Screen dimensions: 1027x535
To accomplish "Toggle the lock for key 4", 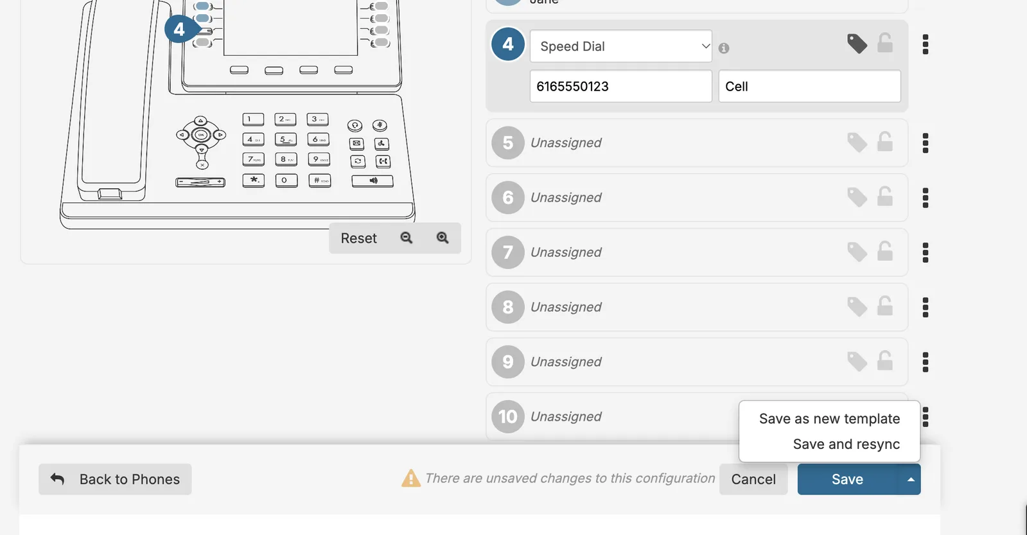I will click(885, 43).
